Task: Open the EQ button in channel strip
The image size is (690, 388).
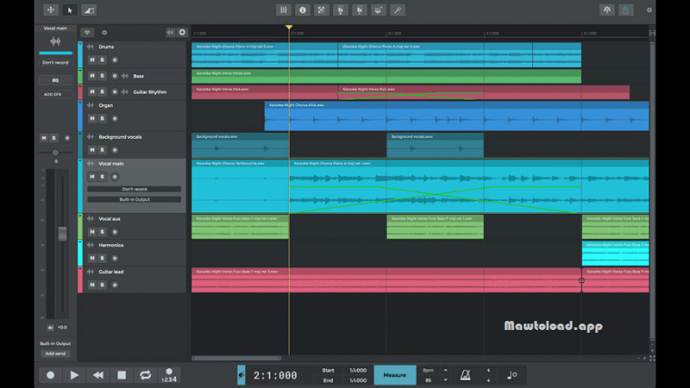Action: 55,80
